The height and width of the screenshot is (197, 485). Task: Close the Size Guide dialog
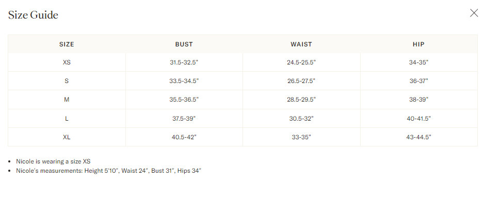pyautogui.click(x=474, y=13)
